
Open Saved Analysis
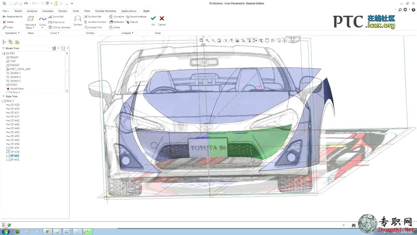(136, 17)
